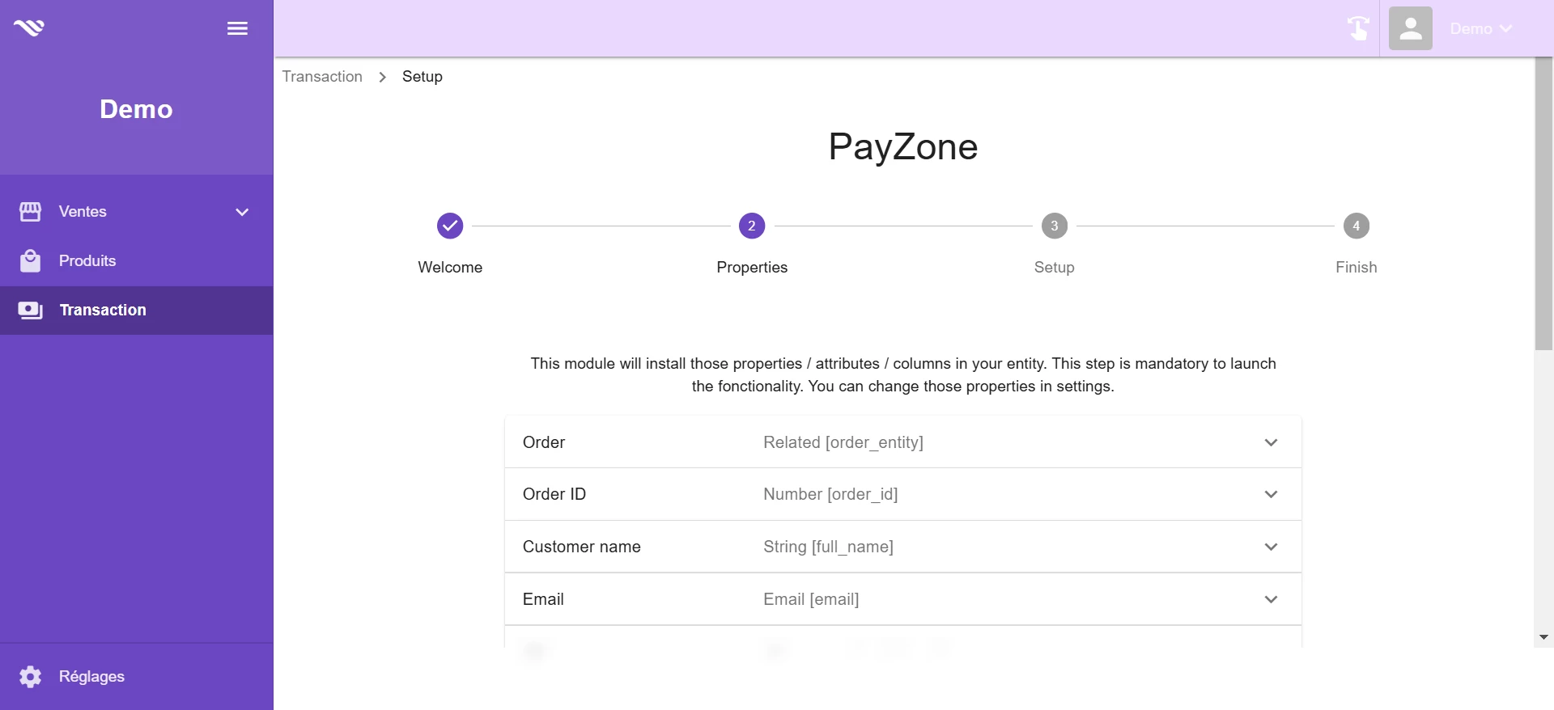Click the vertical scrollbar thumb

pyautogui.click(x=1543, y=204)
